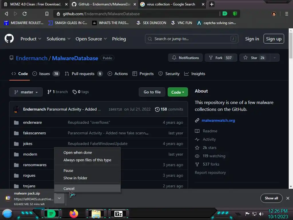Screen dimensions: 293x220
Task: Star the MalwareDatabase repository
Action: pyautogui.click(x=254, y=58)
